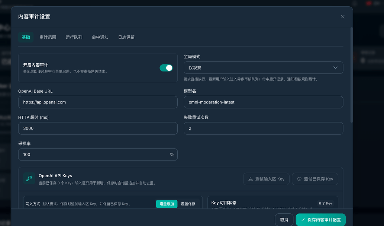Expand the 仅观察 dropdown chevron
This screenshot has width=384, height=226.
click(335, 67)
